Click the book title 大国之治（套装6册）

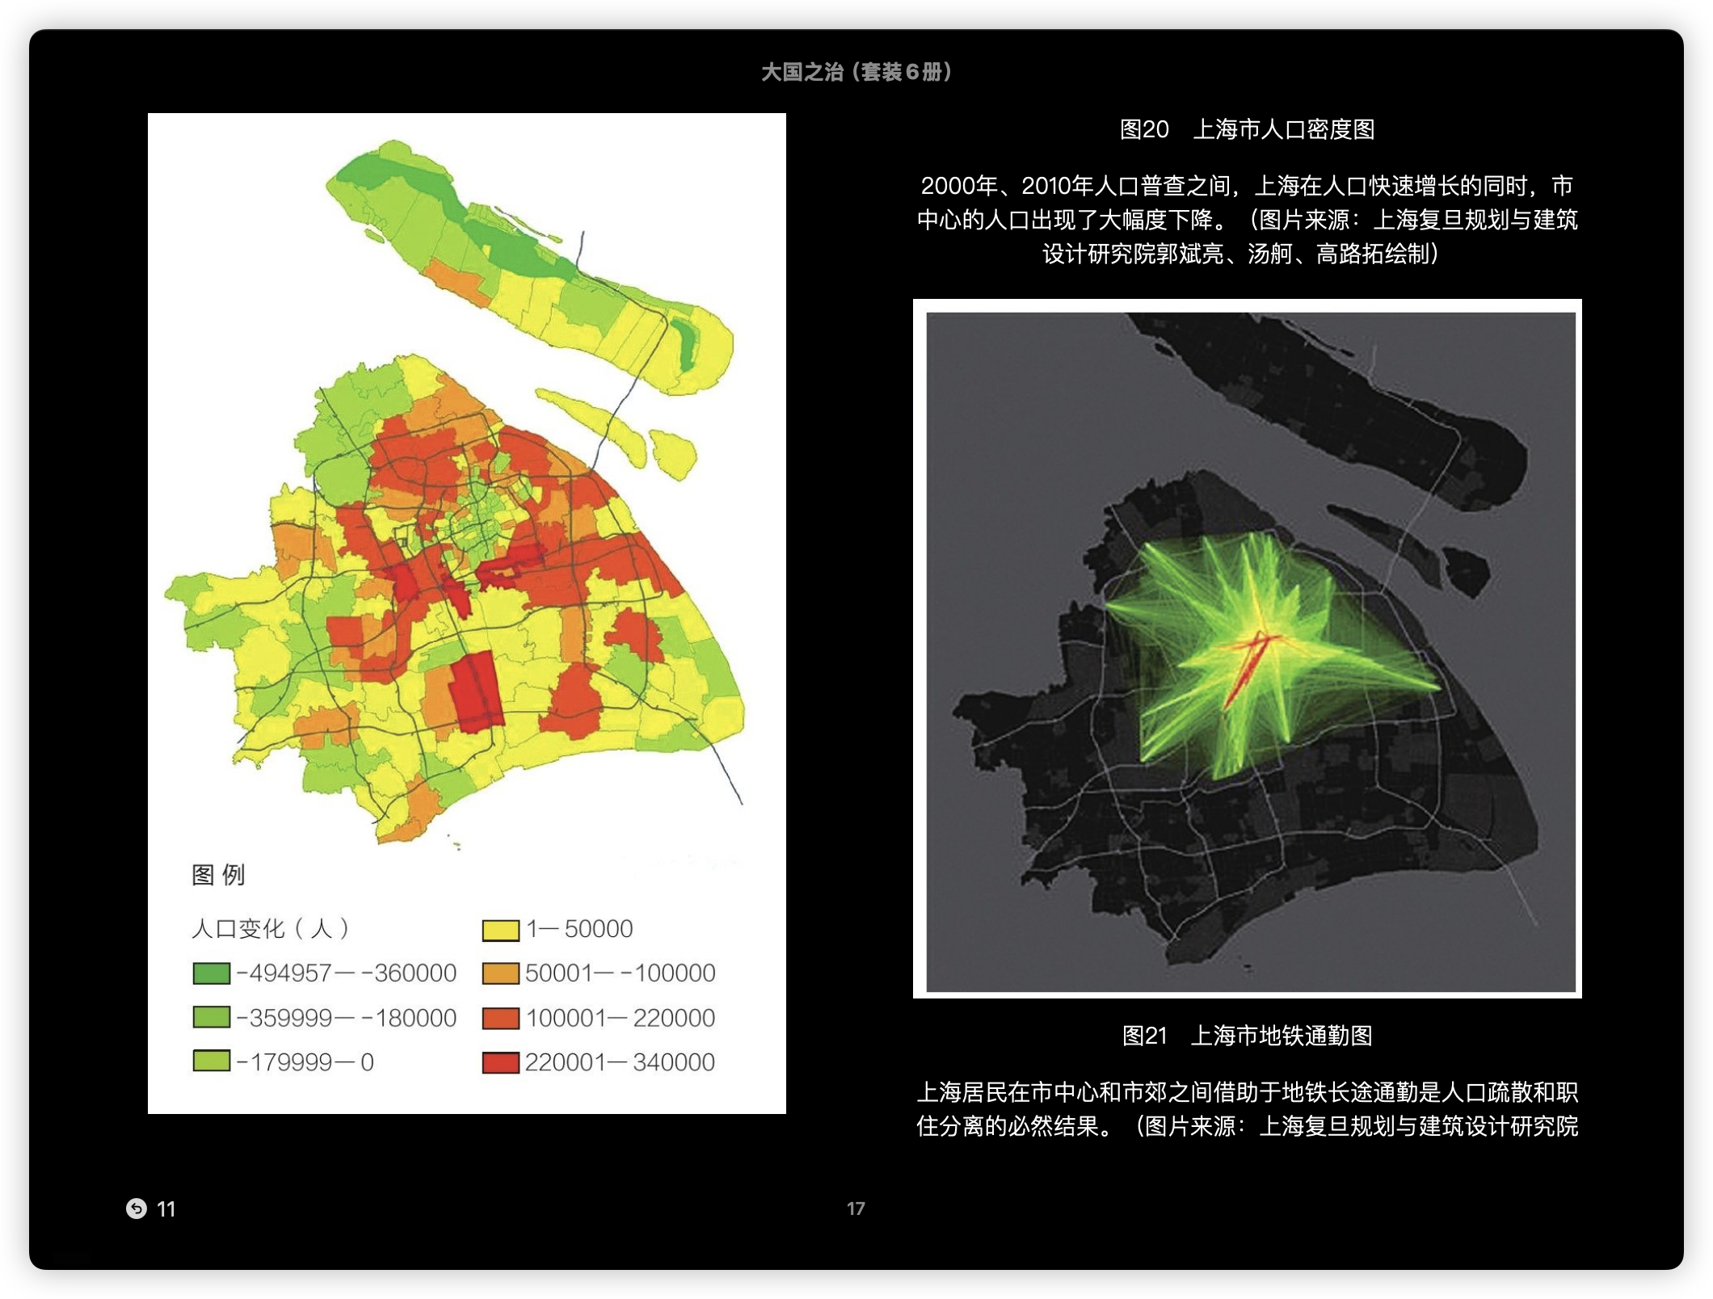click(856, 72)
